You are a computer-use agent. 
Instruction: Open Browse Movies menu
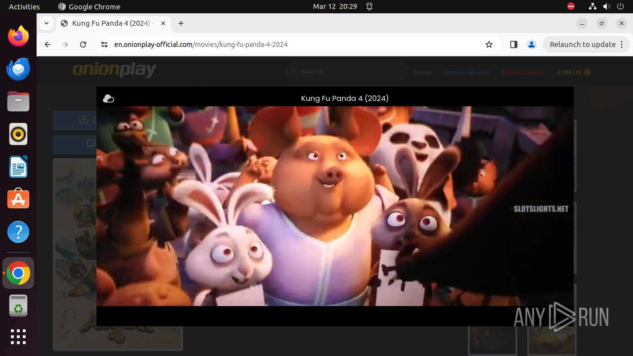point(466,72)
